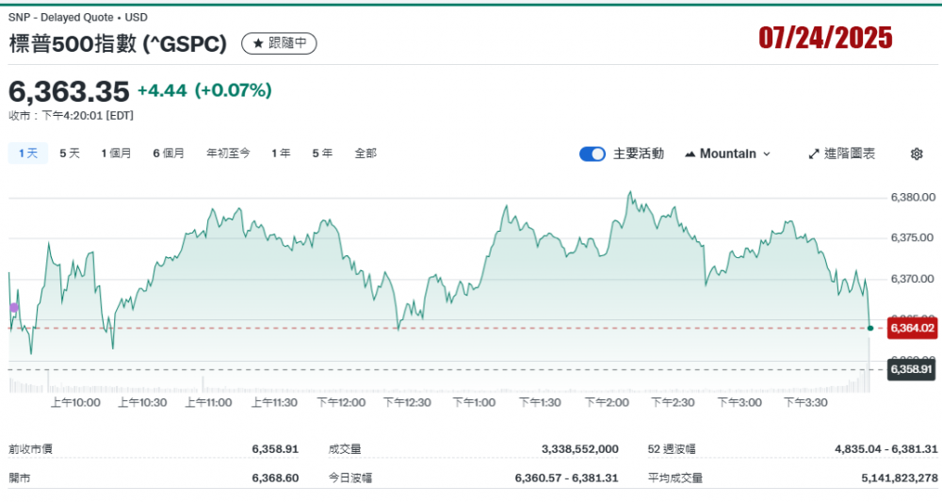Click the star icon in the following button

[x=258, y=43]
